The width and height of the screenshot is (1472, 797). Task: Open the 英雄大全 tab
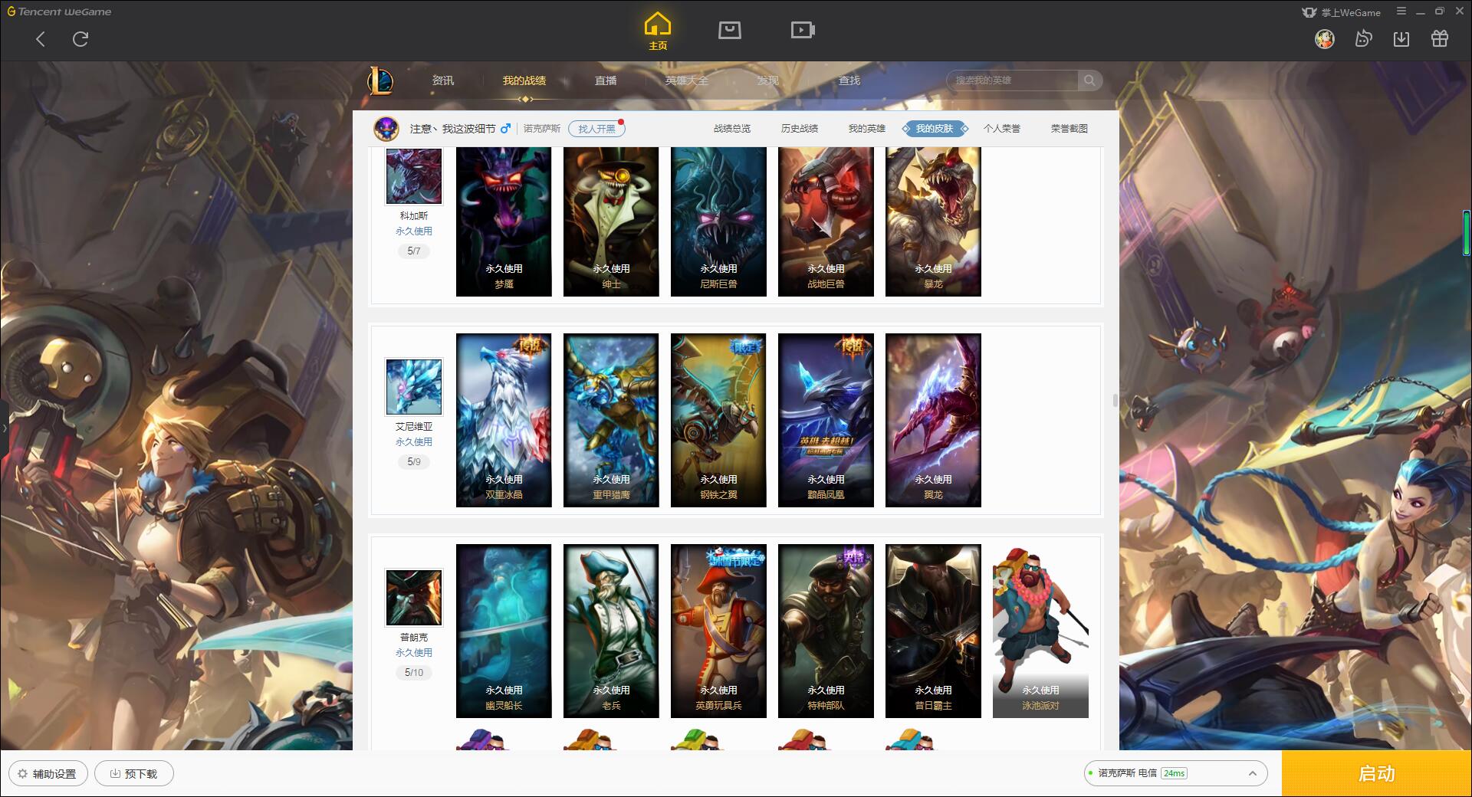click(x=687, y=80)
